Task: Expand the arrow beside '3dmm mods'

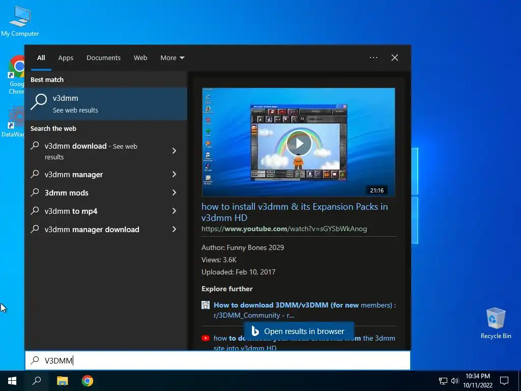Action: 174,192
